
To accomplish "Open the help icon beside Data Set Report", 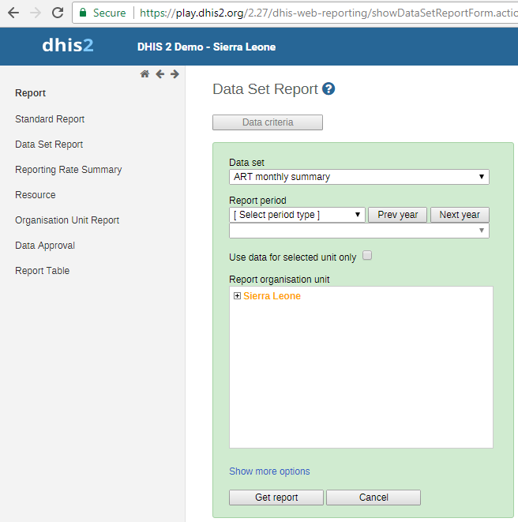I will point(328,89).
